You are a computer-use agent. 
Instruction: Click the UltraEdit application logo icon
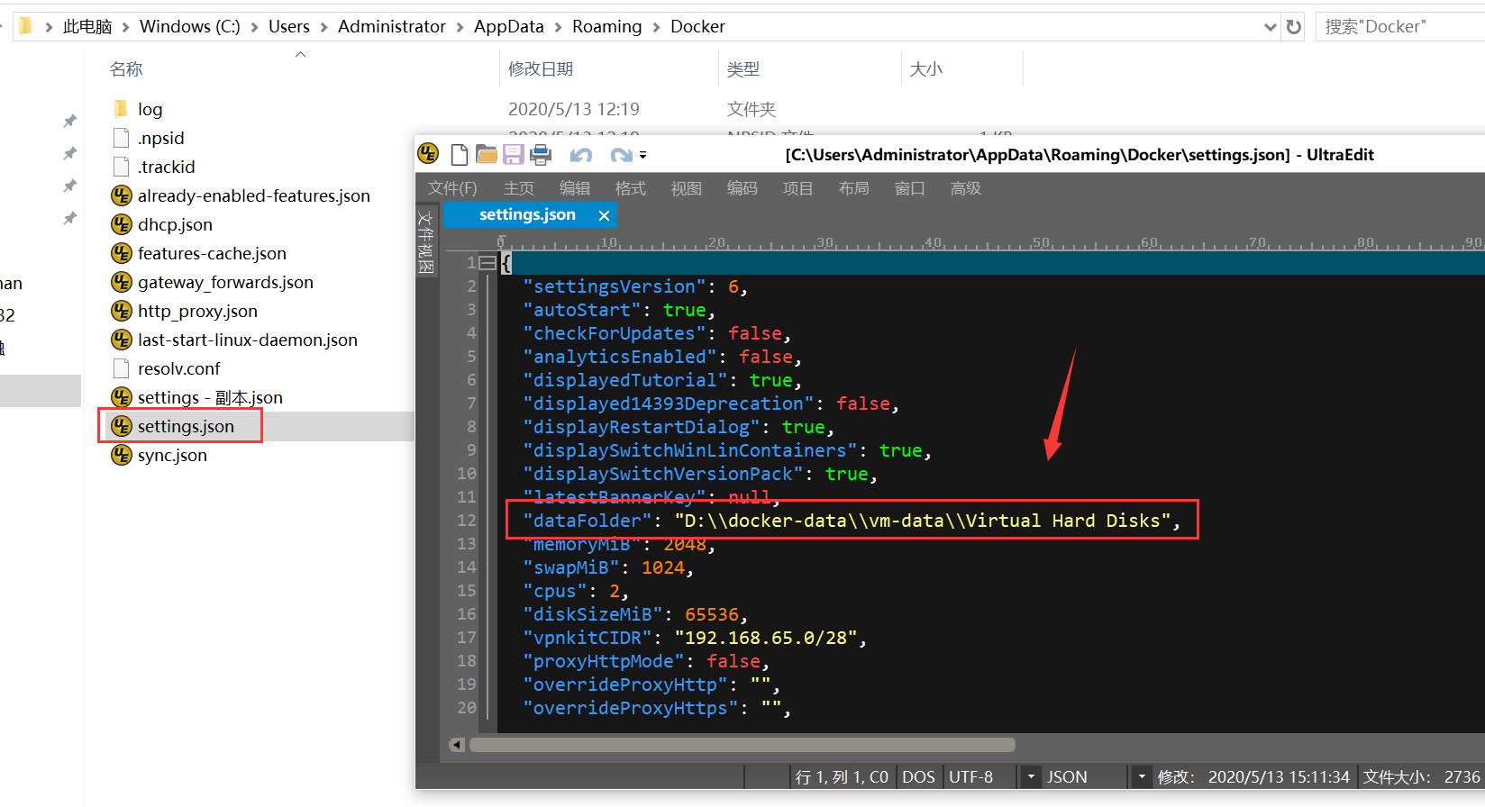428,154
